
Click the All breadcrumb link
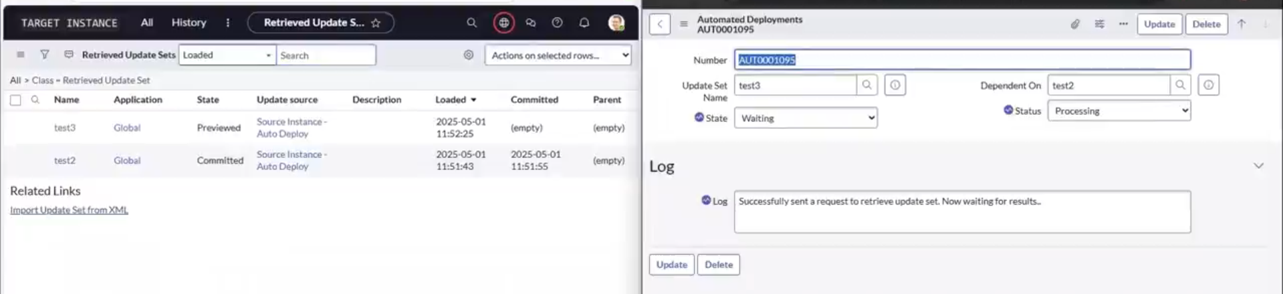pyautogui.click(x=15, y=80)
